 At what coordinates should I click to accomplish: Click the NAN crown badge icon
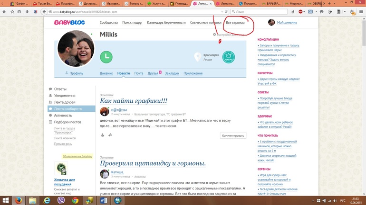click(228, 57)
